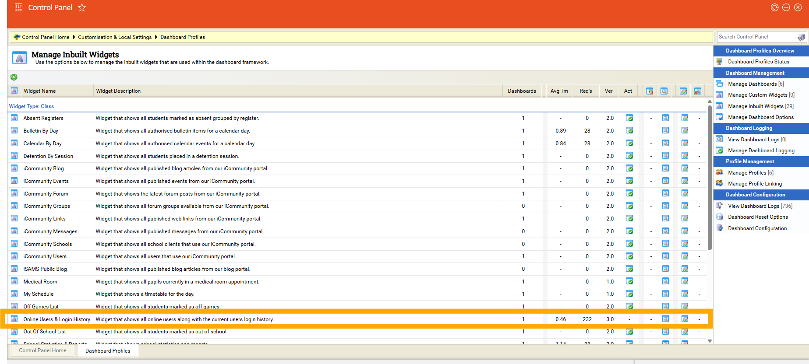
Task: Select the Dashboard Profiles bottom tab
Action: click(x=108, y=351)
